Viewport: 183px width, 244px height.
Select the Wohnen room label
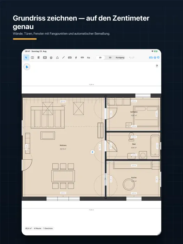click(x=63, y=145)
